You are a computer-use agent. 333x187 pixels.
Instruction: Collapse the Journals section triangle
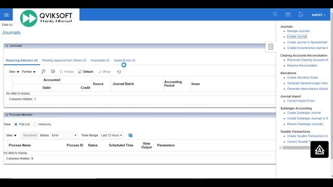pos(7,46)
